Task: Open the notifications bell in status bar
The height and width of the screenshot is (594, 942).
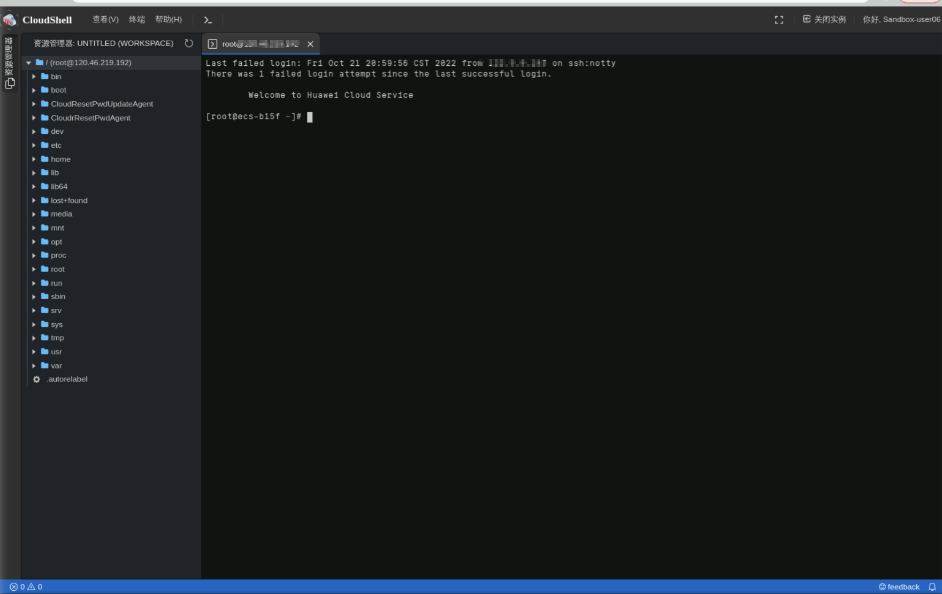Action: pyautogui.click(x=932, y=587)
